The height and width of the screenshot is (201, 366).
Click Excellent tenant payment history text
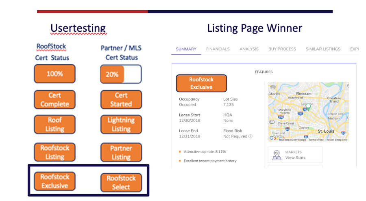210,161
